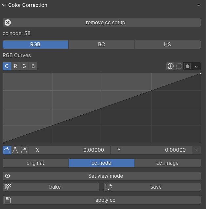Set vector handle type for curve point

pyautogui.click(x=15, y=150)
